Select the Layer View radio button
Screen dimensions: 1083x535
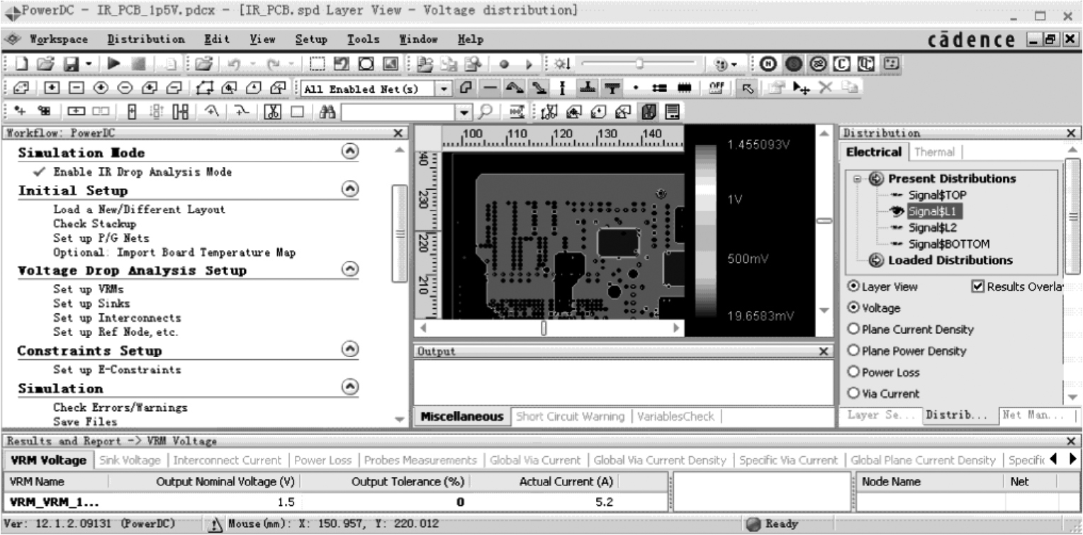tap(853, 287)
